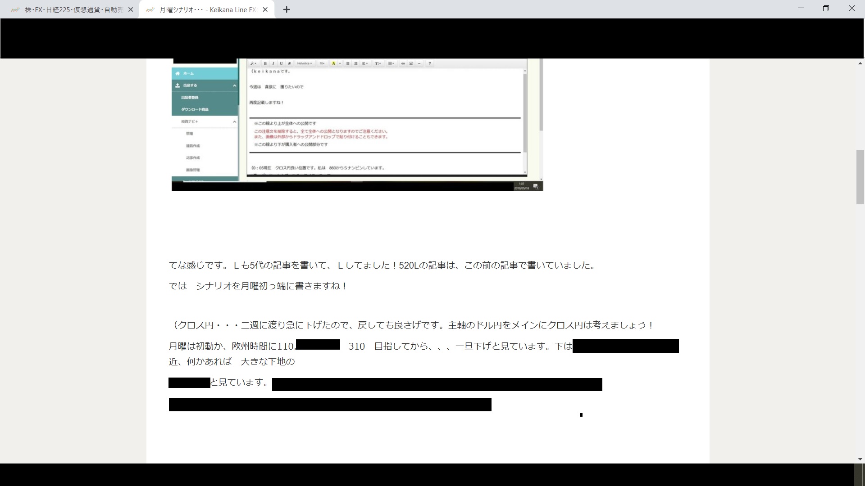Open the Helvetica font family dropdown
This screenshot has width=865, height=486.
pyautogui.click(x=305, y=63)
